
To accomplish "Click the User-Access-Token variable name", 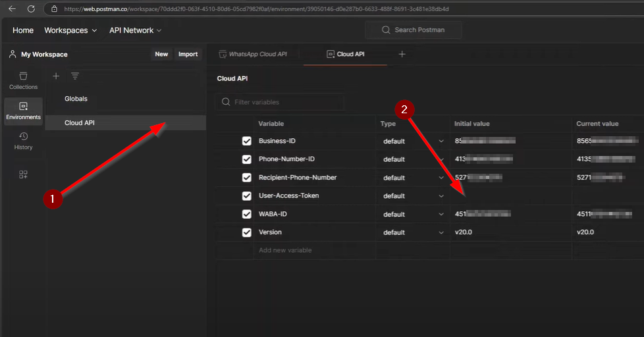I will (x=288, y=195).
